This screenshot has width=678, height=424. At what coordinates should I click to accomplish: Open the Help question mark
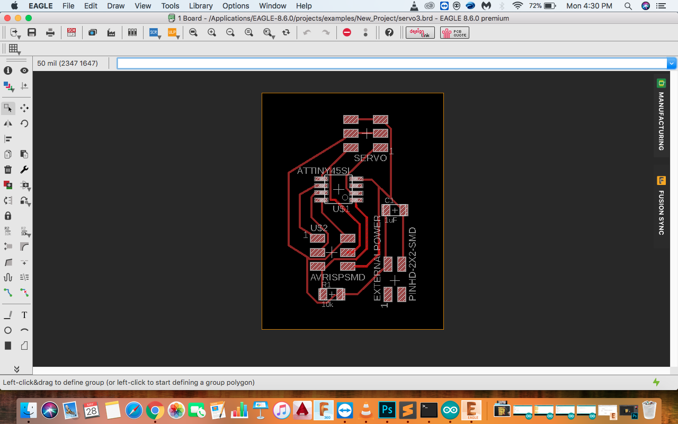(389, 32)
